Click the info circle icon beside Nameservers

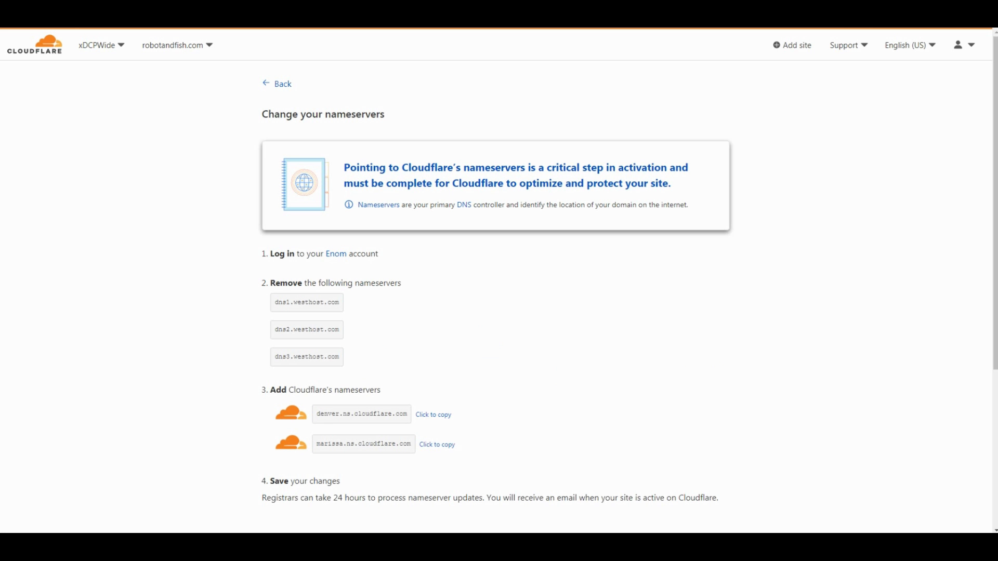[x=349, y=205]
